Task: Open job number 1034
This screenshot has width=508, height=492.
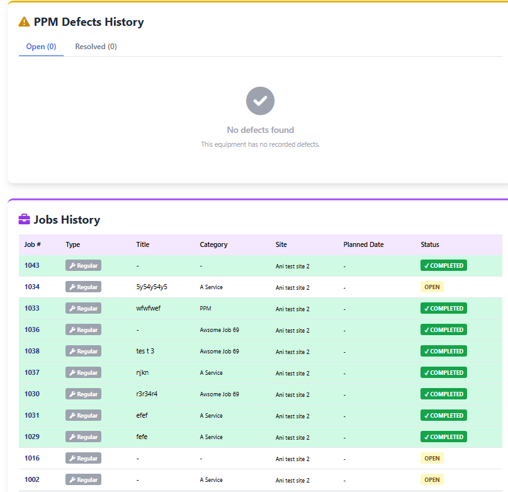Action: click(x=32, y=287)
